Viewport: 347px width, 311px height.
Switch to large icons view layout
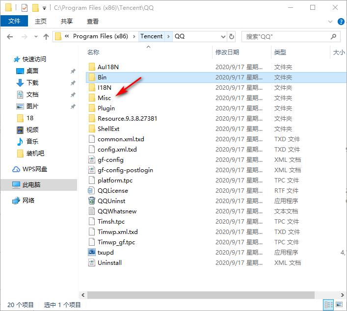click(339, 305)
